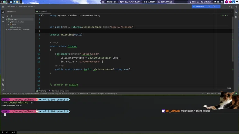239x134 pixels.
Task: Click the libvirt.so.0 string on line 10
Action: click(89, 54)
